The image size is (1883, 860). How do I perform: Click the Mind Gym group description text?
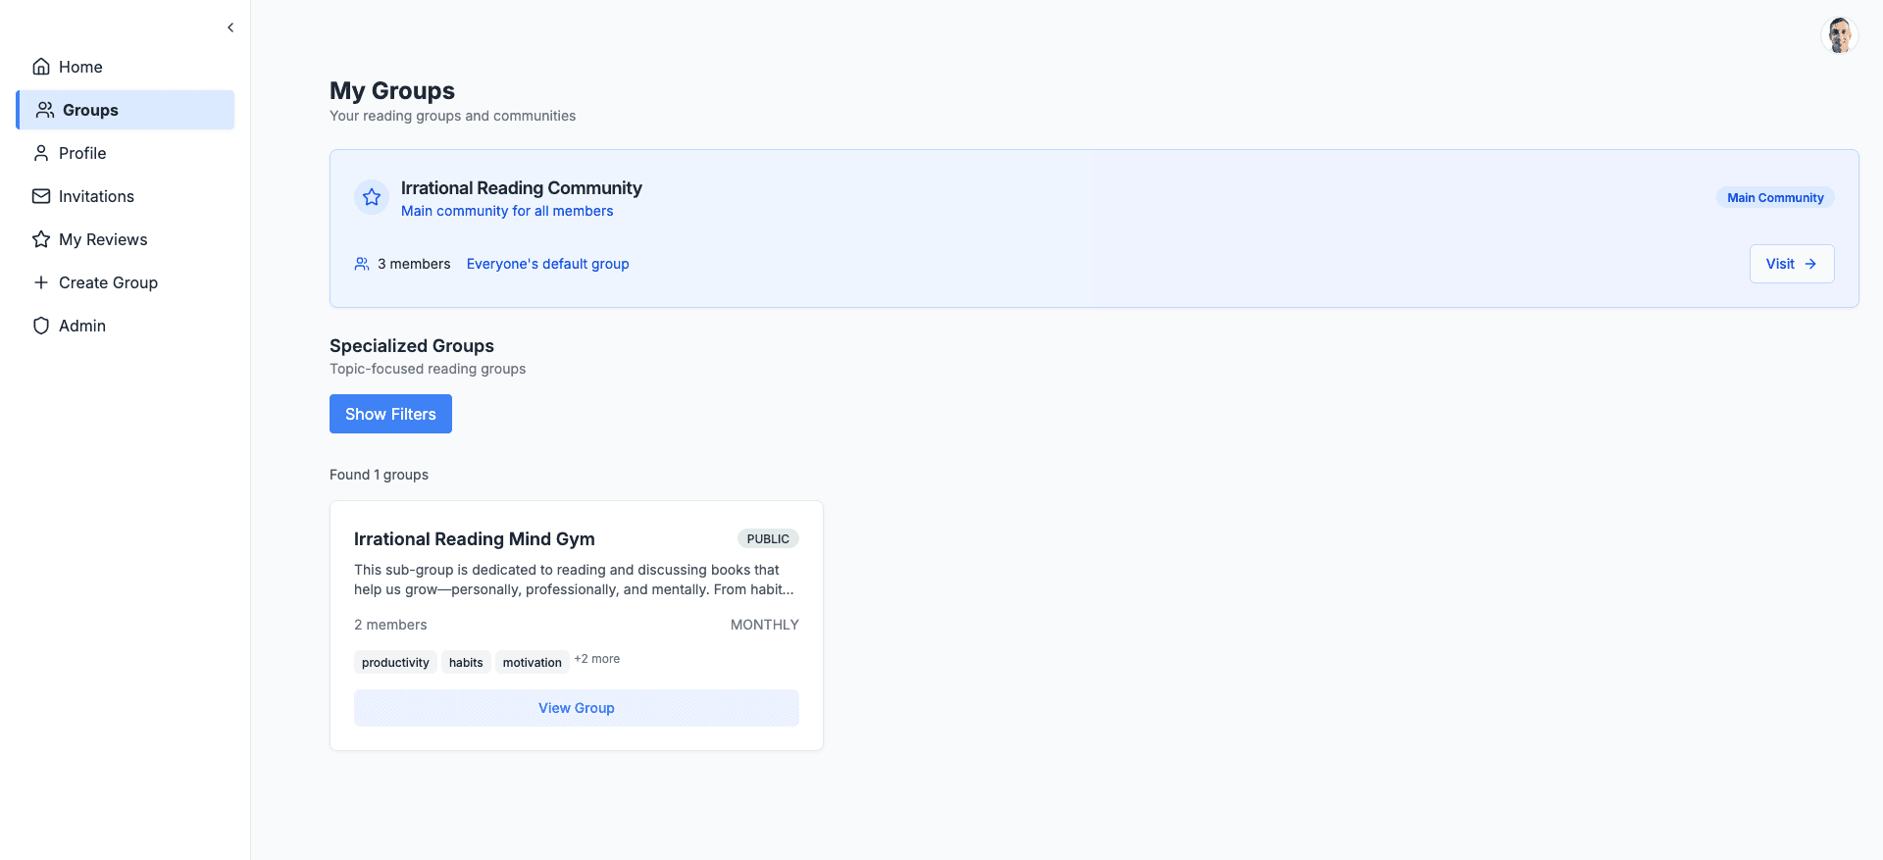pyautogui.click(x=575, y=580)
